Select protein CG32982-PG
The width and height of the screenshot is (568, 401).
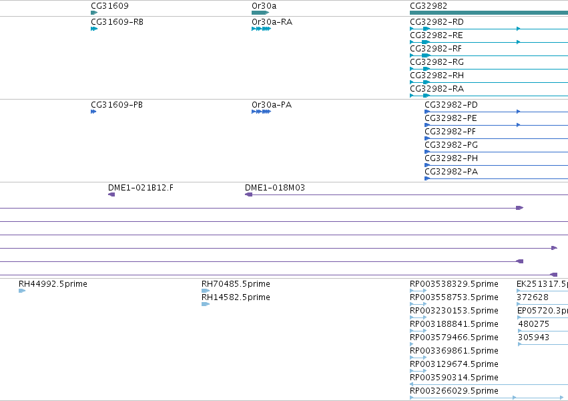pos(451,145)
